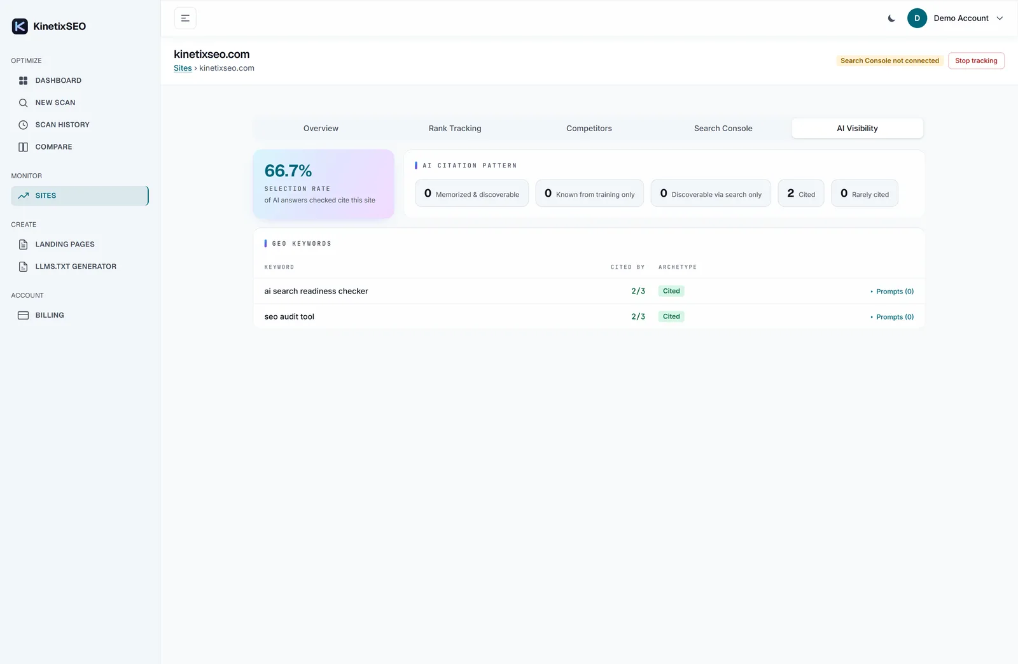1018x664 pixels.
Task: Click the 2/3 value for seo audit tool
Action: pyautogui.click(x=638, y=317)
